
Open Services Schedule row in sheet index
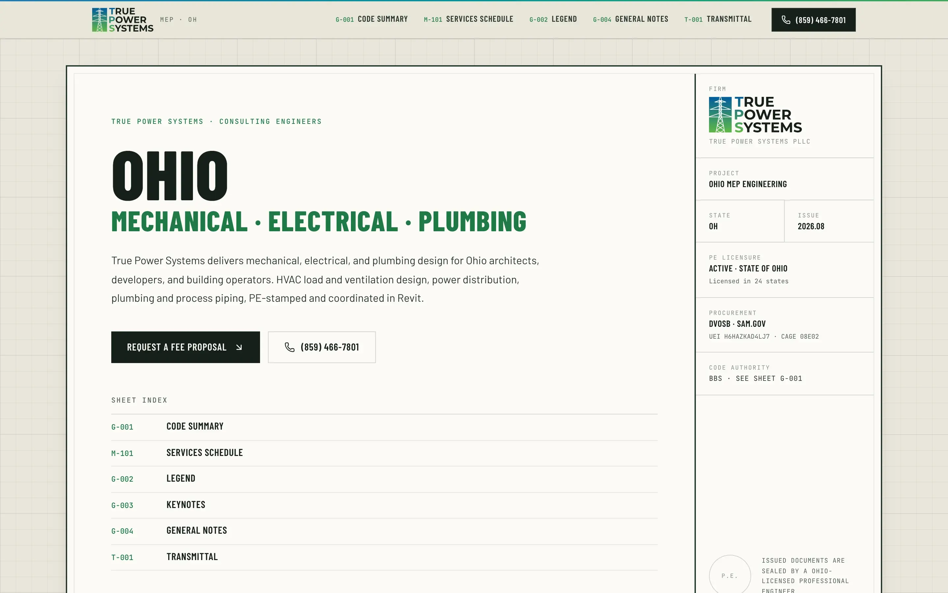[x=384, y=453]
